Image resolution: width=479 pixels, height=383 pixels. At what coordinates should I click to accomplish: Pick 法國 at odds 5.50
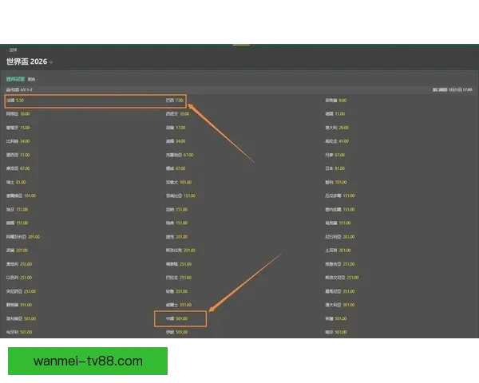15,101
